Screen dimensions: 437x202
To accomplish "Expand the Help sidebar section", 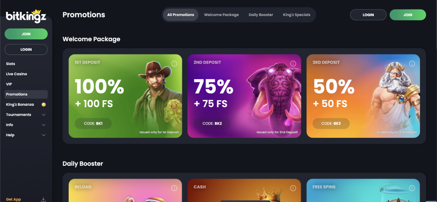I will [26, 135].
